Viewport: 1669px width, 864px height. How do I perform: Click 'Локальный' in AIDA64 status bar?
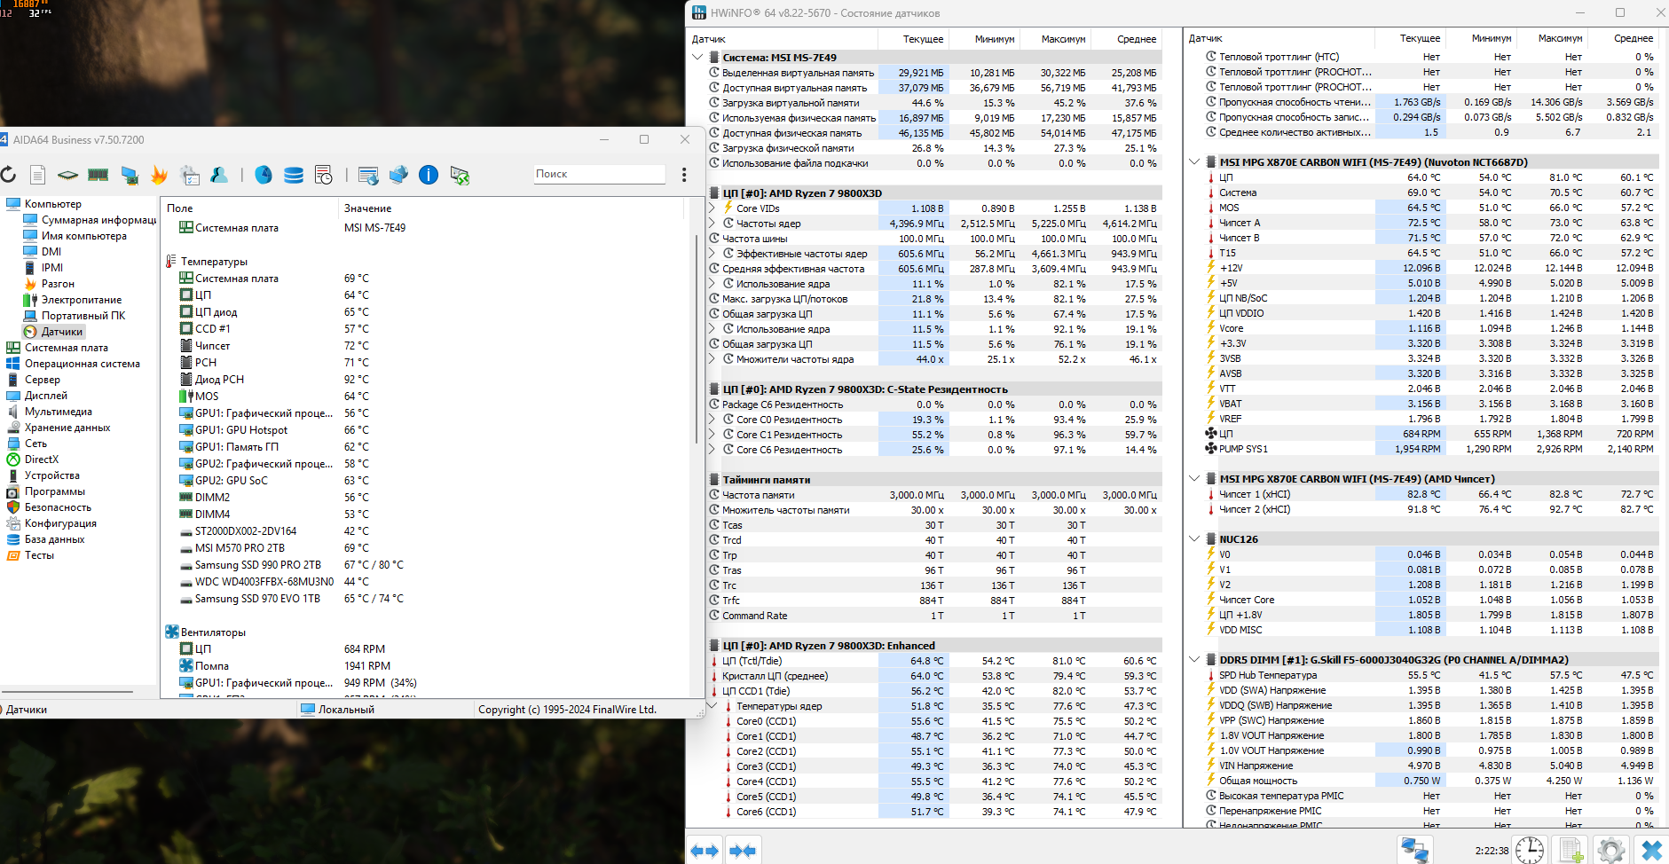tap(346, 710)
